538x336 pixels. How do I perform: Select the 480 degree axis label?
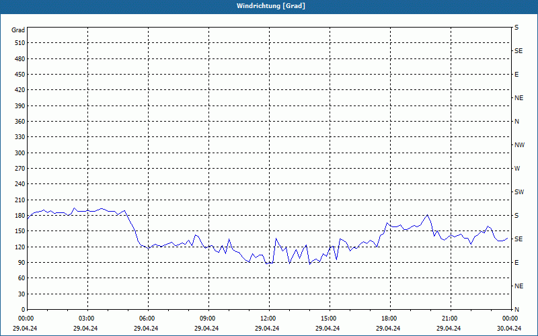[x=20, y=59]
